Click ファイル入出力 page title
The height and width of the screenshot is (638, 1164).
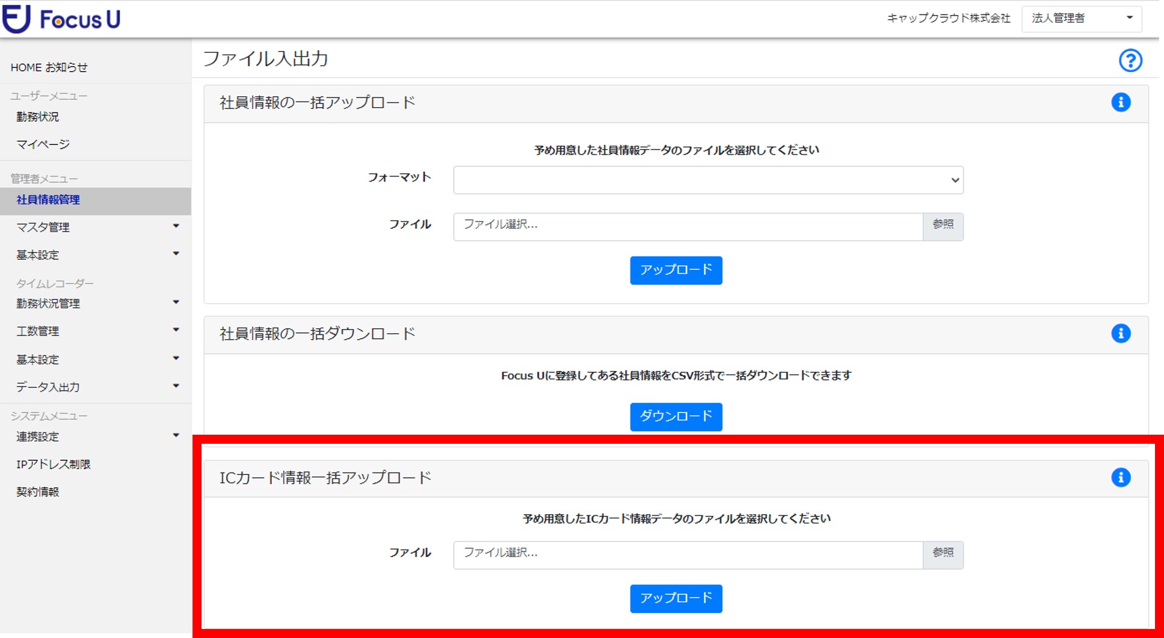[x=265, y=58]
